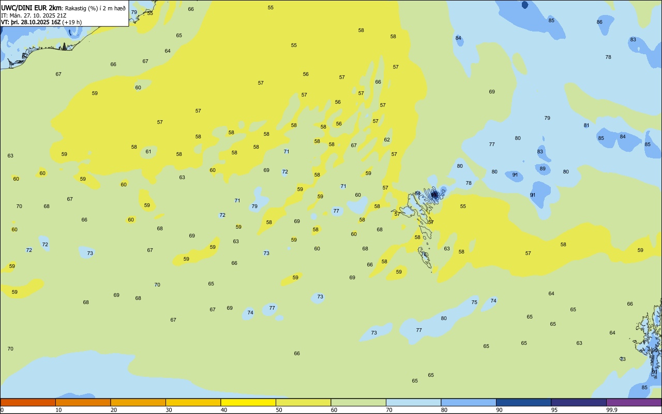Click the '40' legend tick label
662x414 pixels.
223,410
